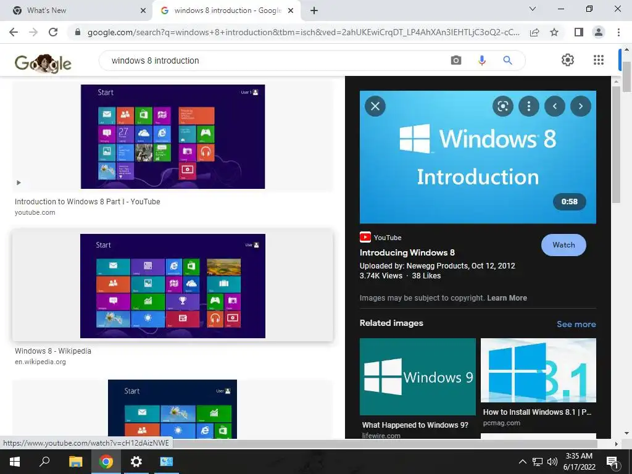
Task: Close the Google search tab
Action: pyautogui.click(x=291, y=11)
